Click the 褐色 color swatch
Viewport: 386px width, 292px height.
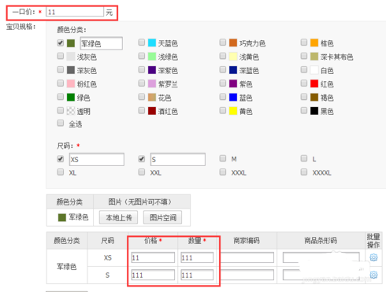(x=314, y=98)
